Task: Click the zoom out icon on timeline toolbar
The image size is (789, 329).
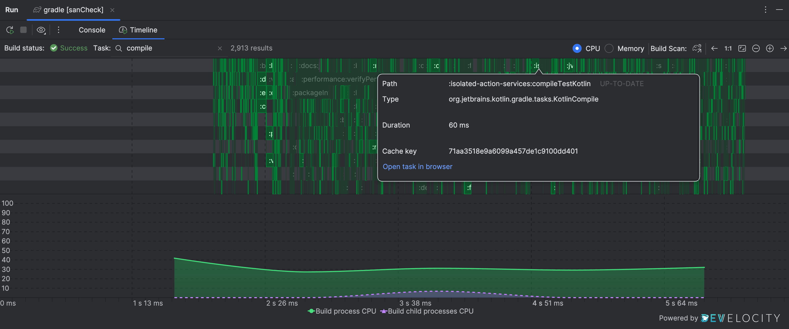Action: (x=756, y=48)
